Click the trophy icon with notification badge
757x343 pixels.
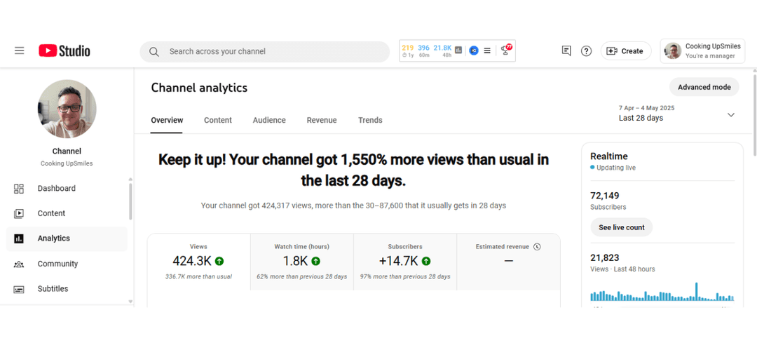505,51
